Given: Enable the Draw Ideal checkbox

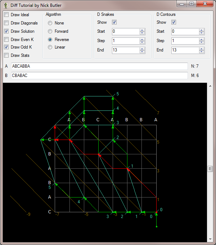Looking at the screenshot, I should 6,15.
